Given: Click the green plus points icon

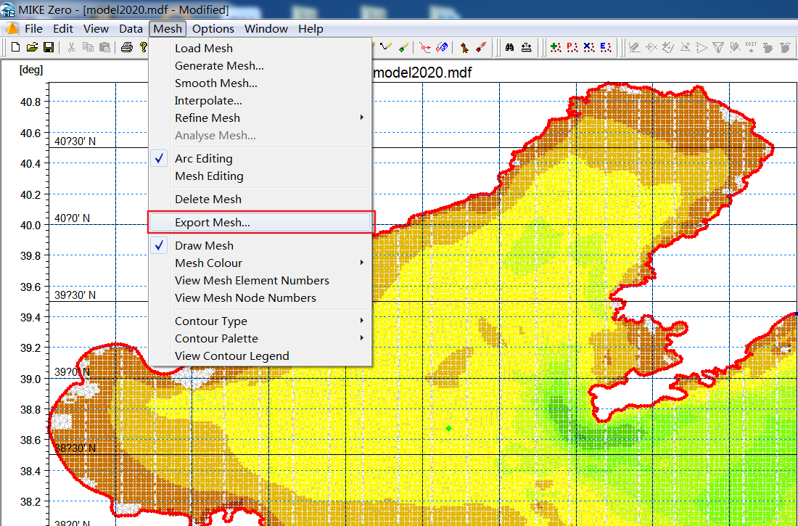Looking at the screenshot, I should [x=556, y=48].
